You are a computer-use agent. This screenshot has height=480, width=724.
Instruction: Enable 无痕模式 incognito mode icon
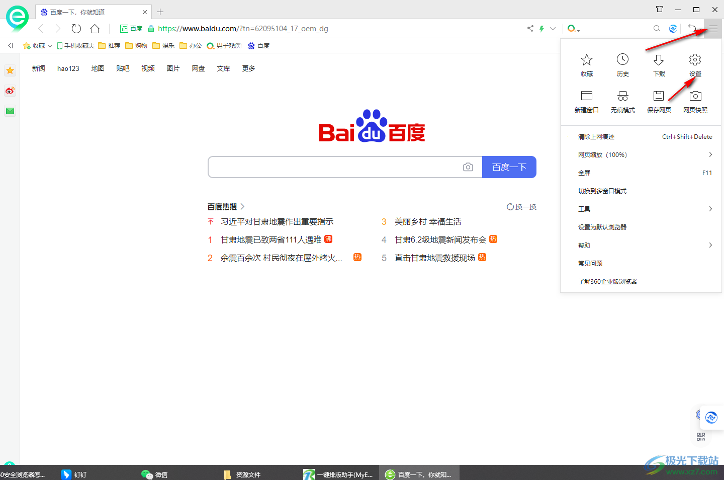tap(623, 96)
